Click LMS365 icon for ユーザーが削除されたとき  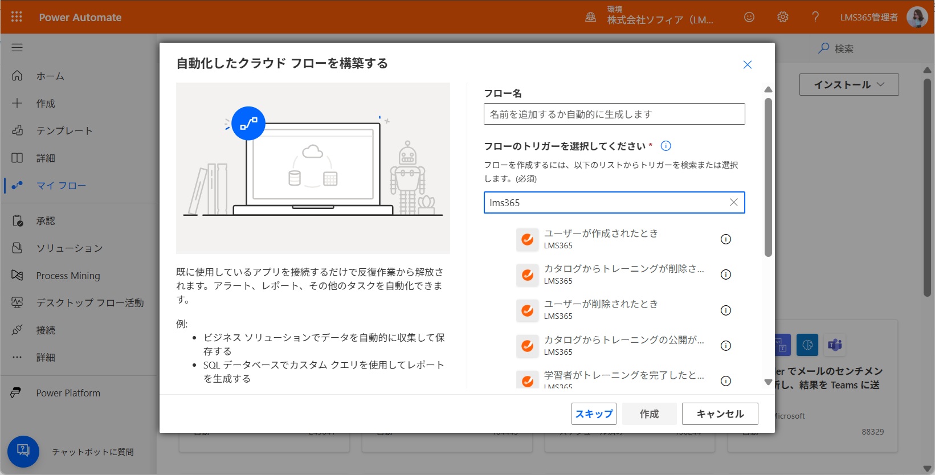[x=528, y=310]
